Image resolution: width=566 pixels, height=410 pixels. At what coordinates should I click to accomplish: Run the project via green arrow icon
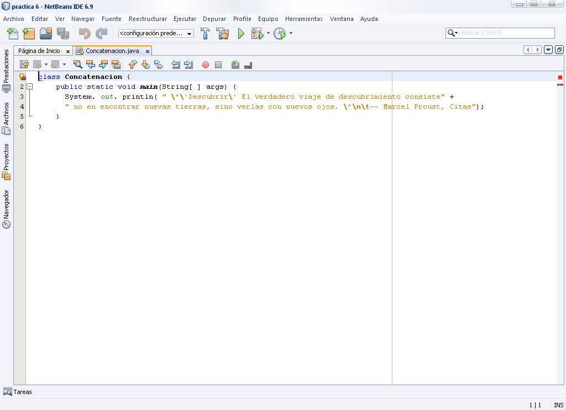240,33
